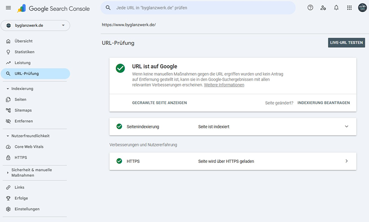Click the Entfernen crossed-eye icon
The width and height of the screenshot is (369, 222).
click(x=8, y=121)
